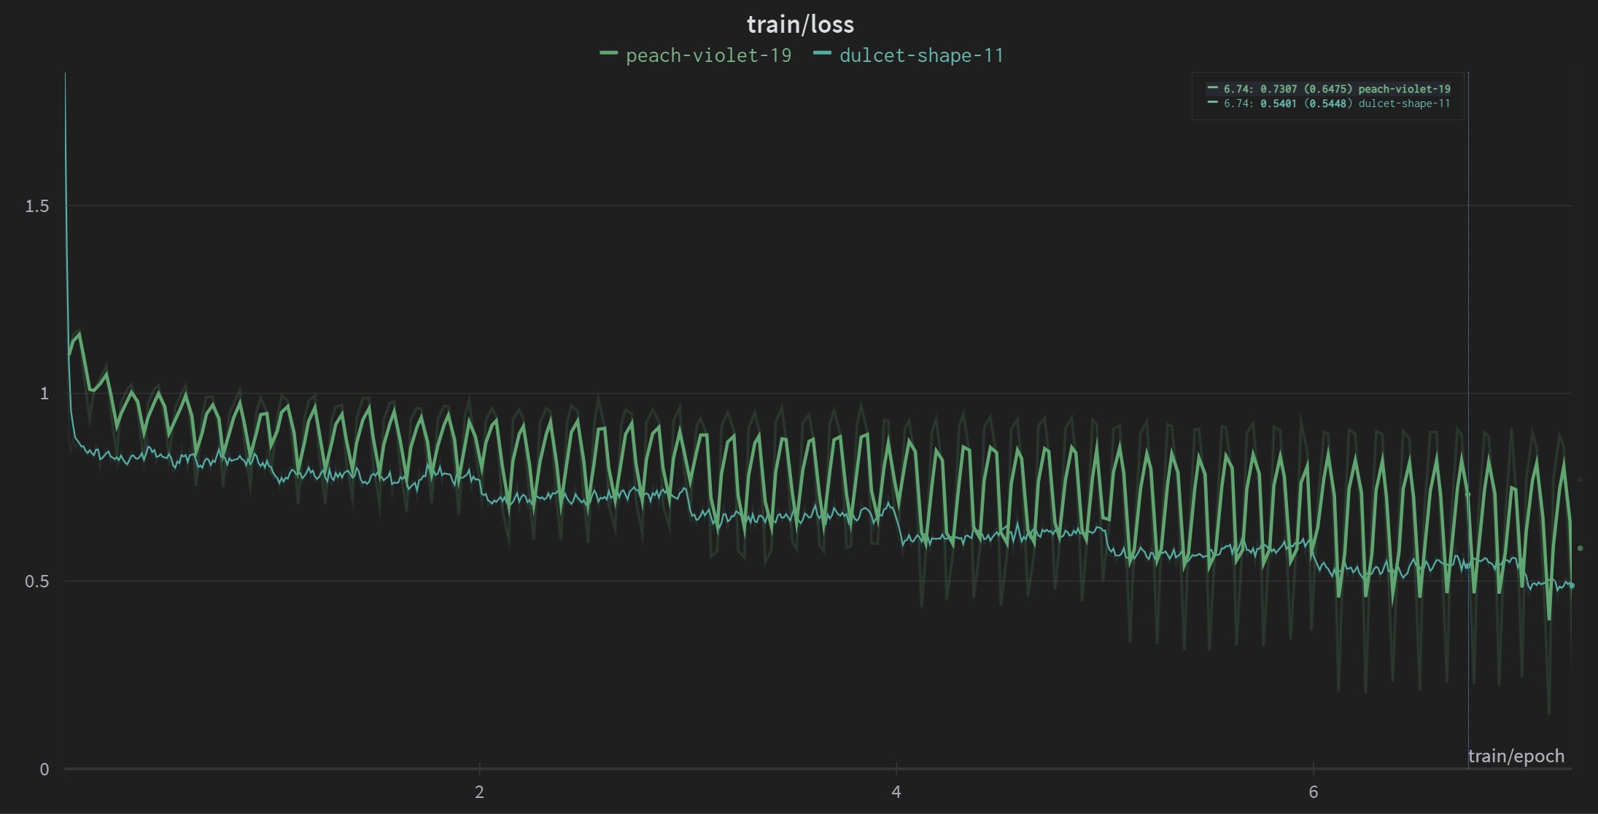1598x814 pixels.
Task: Click the y-axis tick label 1
Action: pyautogui.click(x=44, y=394)
